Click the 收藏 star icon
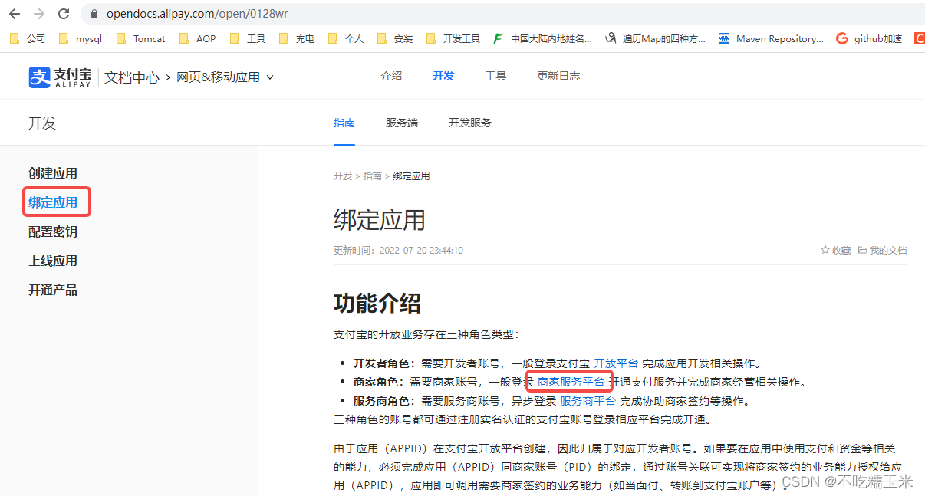 click(x=825, y=251)
